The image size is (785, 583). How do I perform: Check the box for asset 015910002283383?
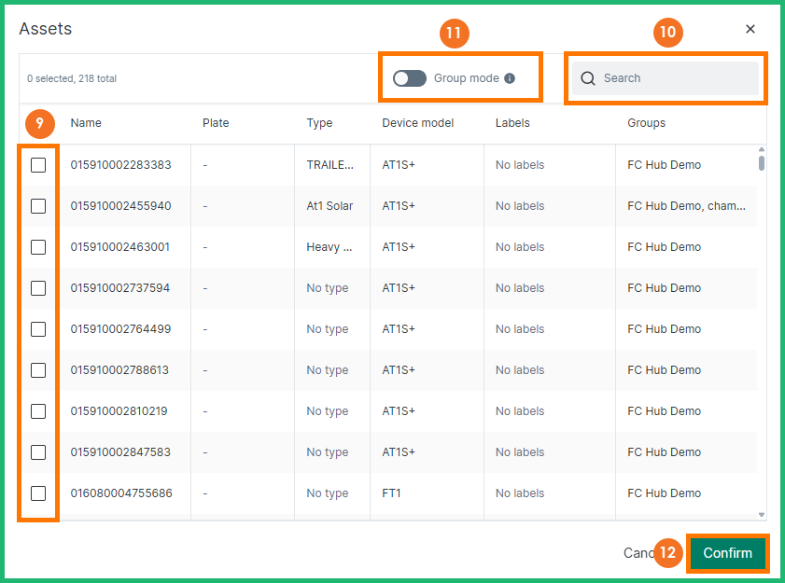(38, 165)
